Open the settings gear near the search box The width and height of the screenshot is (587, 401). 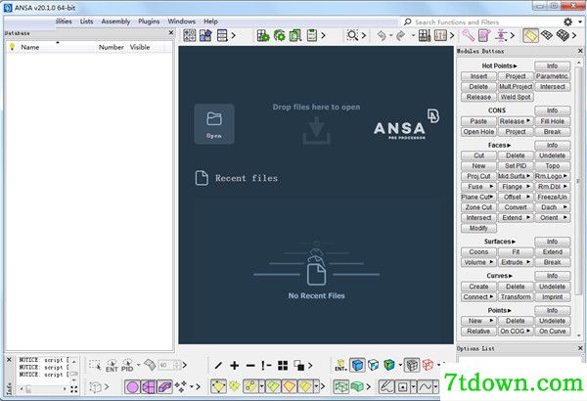pos(567,22)
